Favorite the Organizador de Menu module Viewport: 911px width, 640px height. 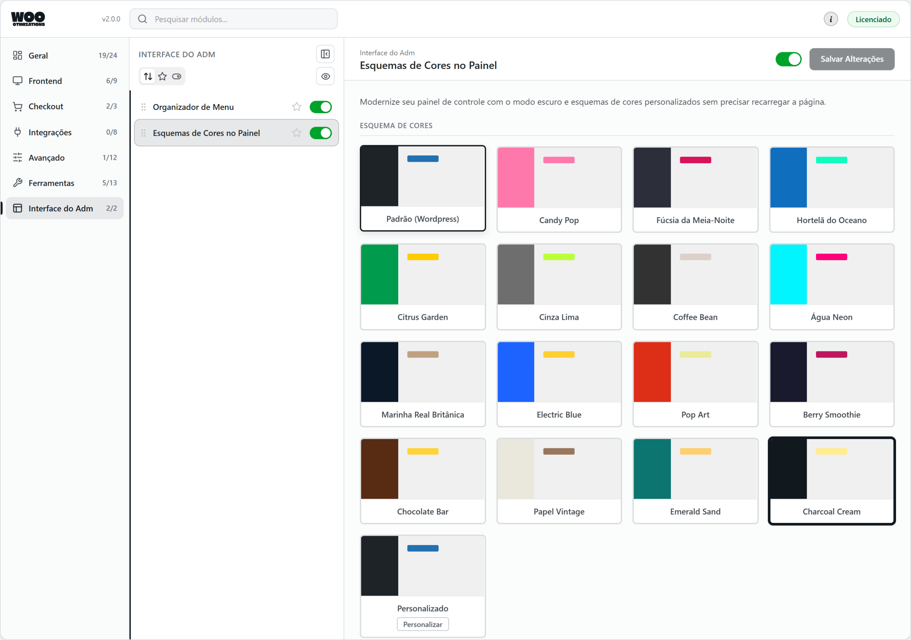click(296, 107)
